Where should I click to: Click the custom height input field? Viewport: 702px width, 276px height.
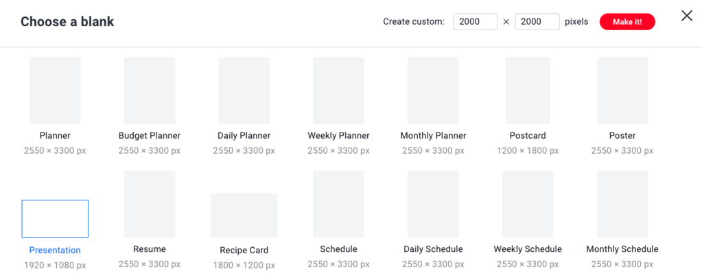(537, 22)
